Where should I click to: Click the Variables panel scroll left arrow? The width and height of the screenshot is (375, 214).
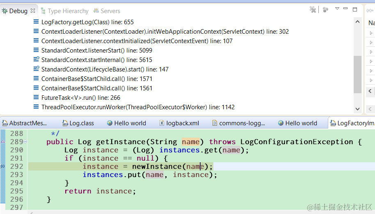370,91
